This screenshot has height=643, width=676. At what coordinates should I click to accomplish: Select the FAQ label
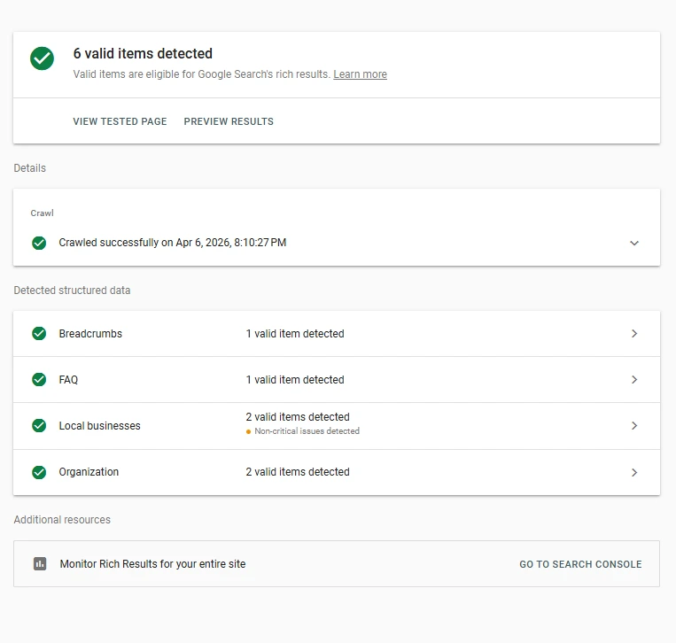tap(68, 380)
